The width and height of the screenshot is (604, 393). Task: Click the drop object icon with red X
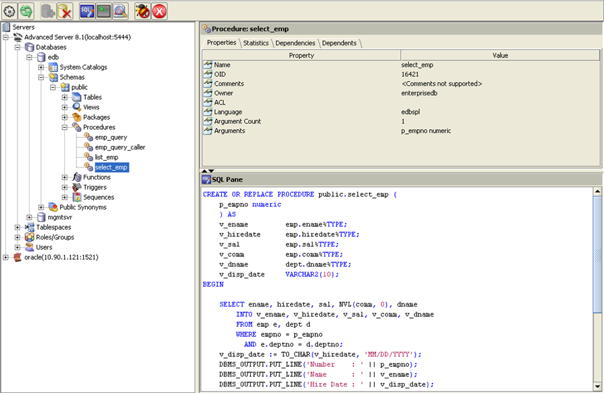click(64, 10)
